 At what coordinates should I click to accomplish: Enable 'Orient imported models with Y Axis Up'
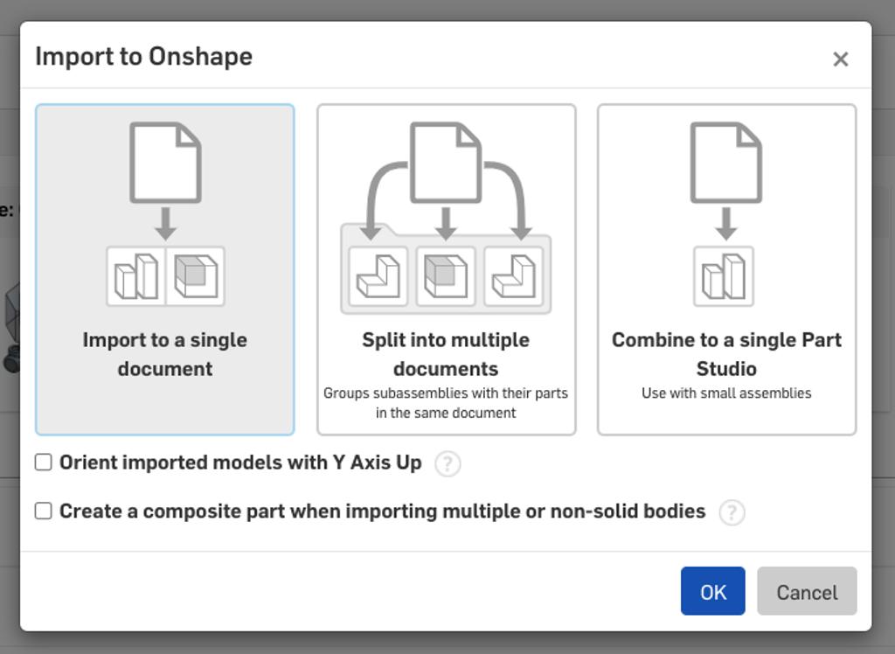pos(43,462)
